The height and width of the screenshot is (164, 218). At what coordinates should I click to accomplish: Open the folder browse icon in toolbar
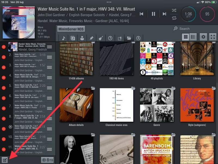point(129,38)
